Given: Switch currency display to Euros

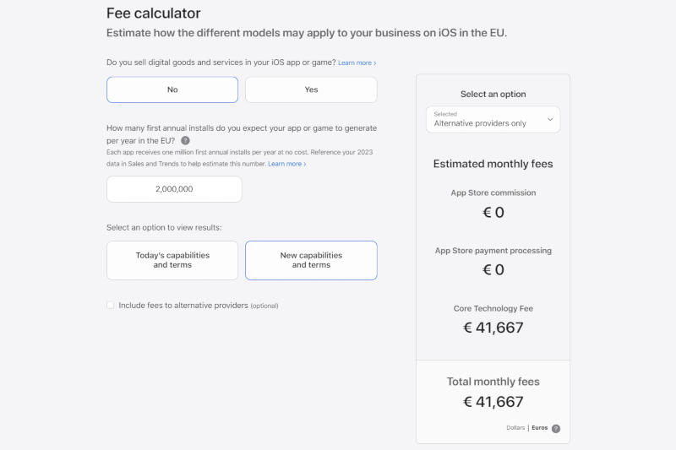Looking at the screenshot, I should [539, 429].
